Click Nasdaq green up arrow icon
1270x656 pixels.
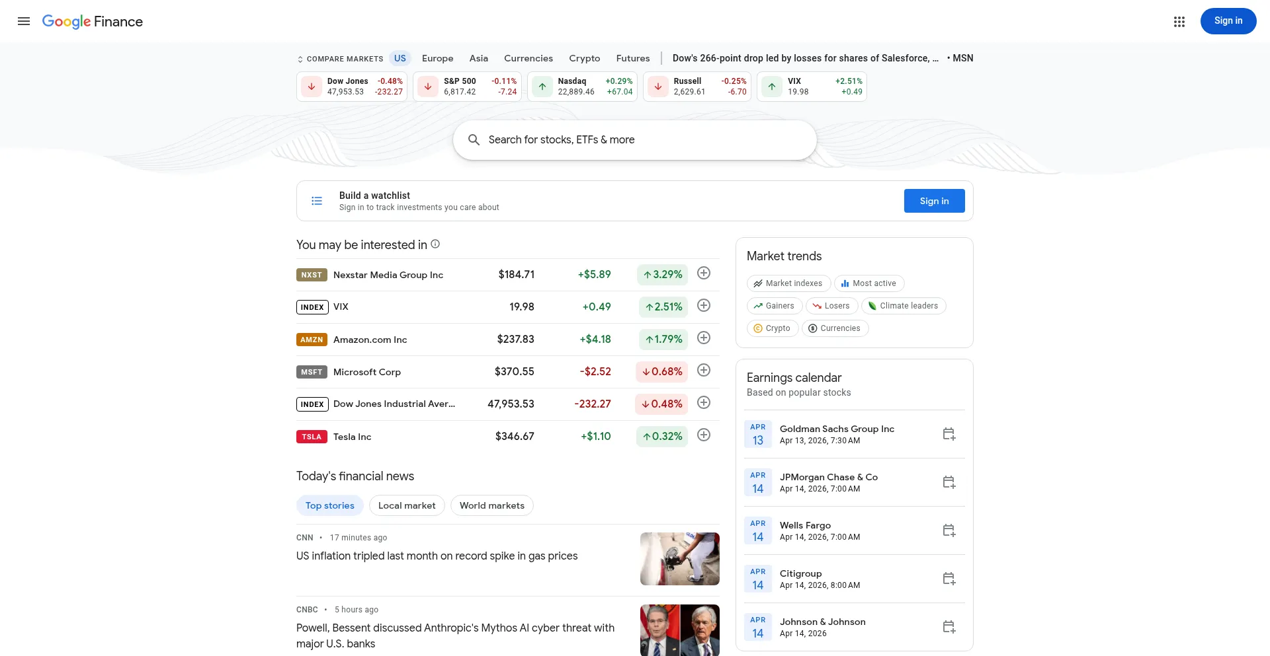coord(542,87)
